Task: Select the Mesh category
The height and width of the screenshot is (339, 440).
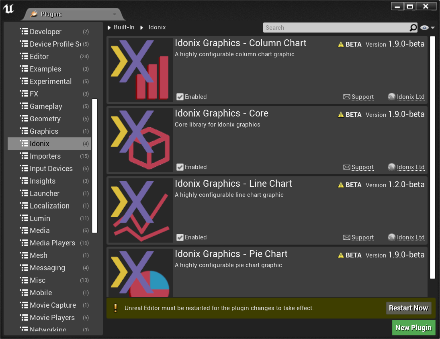Action: pyautogui.click(x=49, y=255)
